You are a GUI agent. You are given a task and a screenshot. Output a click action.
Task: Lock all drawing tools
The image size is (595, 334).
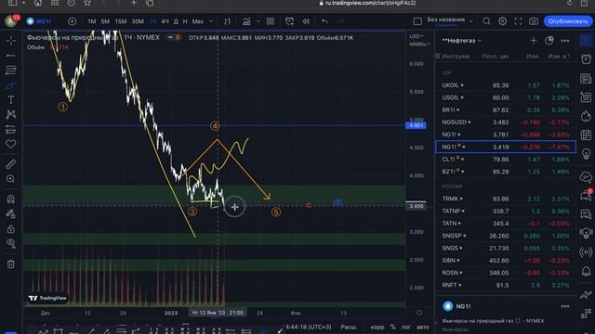click(10, 229)
